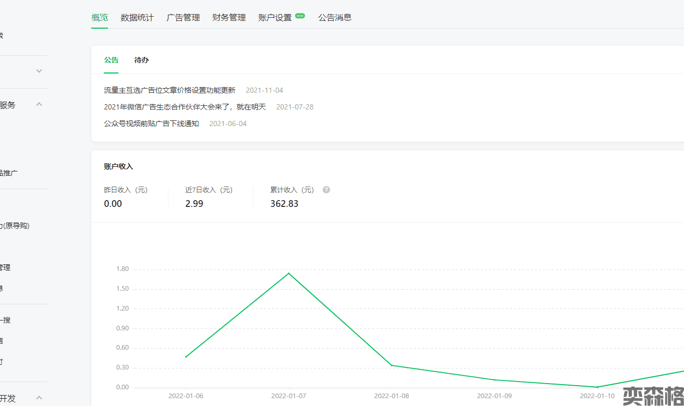684x406 pixels.
Task: Click the help icon beside 累计收入
Action: click(326, 190)
